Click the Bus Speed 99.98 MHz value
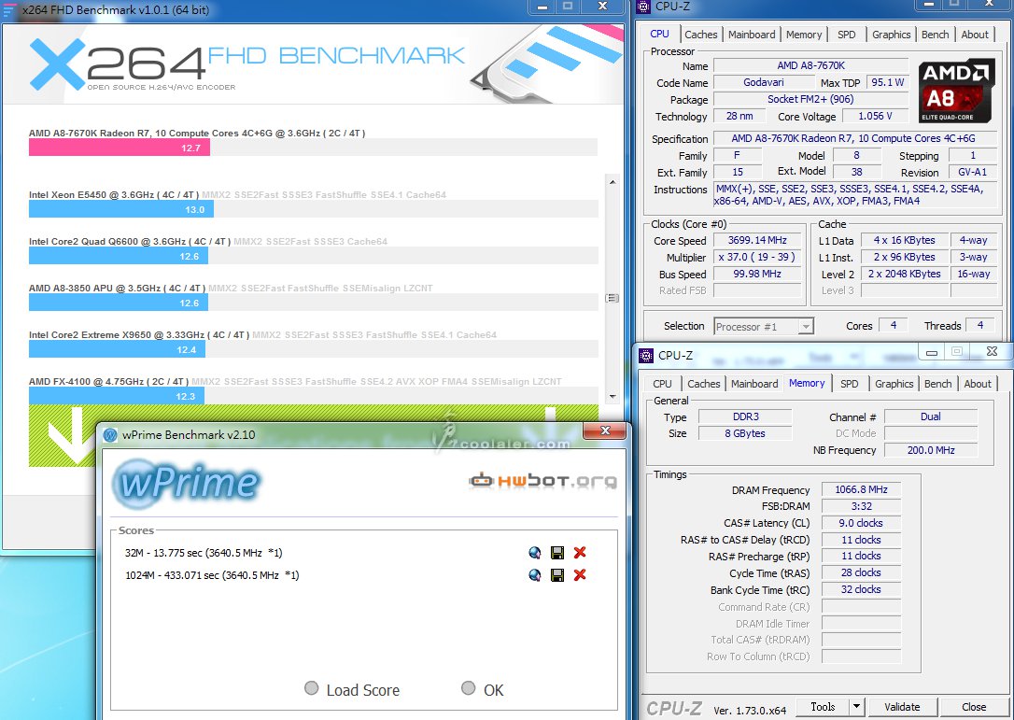The height and width of the screenshot is (720, 1014). click(756, 274)
